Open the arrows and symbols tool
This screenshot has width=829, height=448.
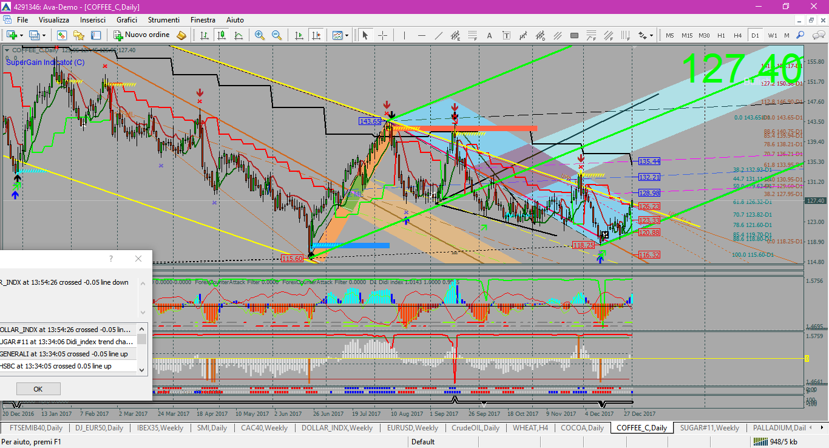(x=642, y=35)
